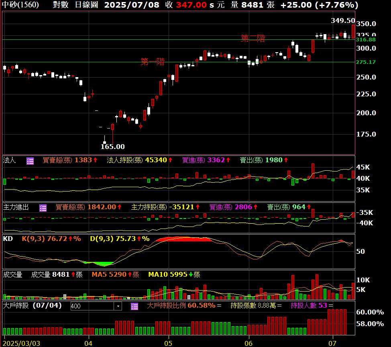The height and width of the screenshot is (347, 391).
Task: Click the 07 month axis marker
Action: [x=332, y=343]
